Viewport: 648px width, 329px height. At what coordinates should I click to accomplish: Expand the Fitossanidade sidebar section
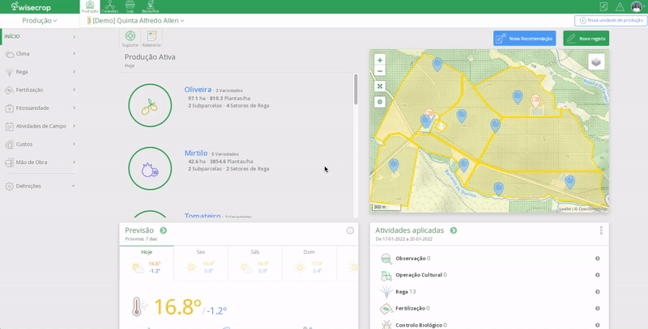[x=40, y=108]
